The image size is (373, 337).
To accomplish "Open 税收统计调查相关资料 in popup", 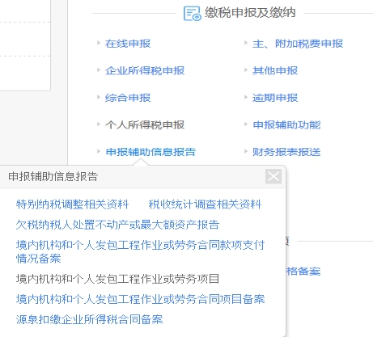I will click(x=205, y=204).
